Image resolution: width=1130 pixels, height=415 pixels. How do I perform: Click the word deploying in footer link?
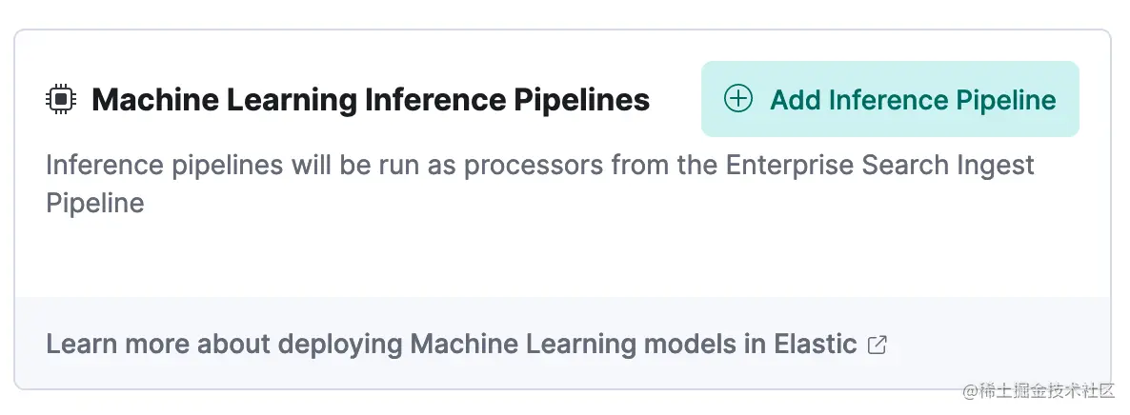(340, 346)
